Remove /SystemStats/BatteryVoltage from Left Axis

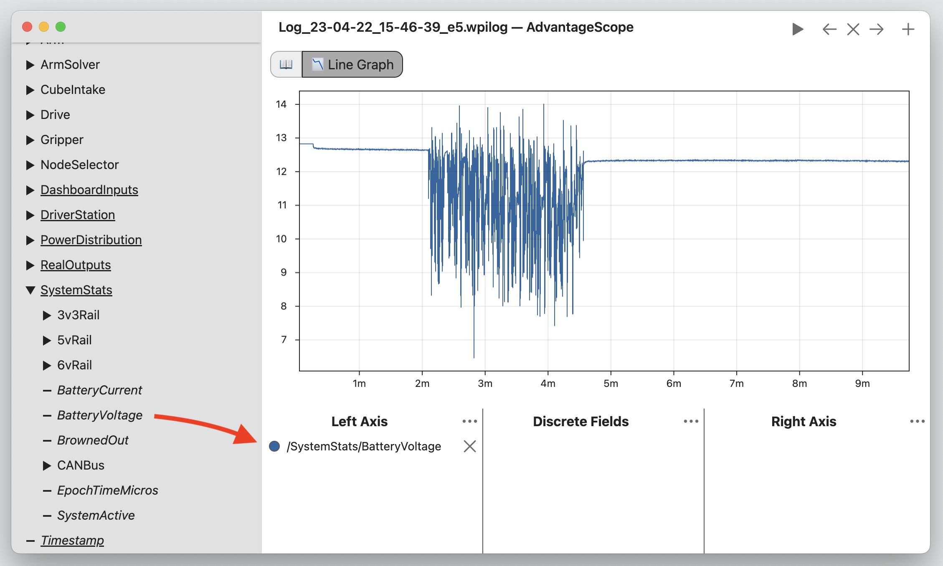click(x=469, y=447)
